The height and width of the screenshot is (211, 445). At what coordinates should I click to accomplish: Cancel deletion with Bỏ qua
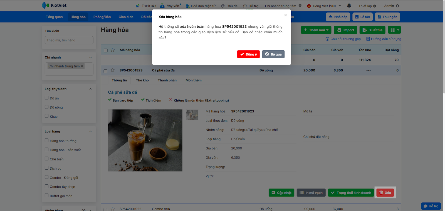point(273,54)
